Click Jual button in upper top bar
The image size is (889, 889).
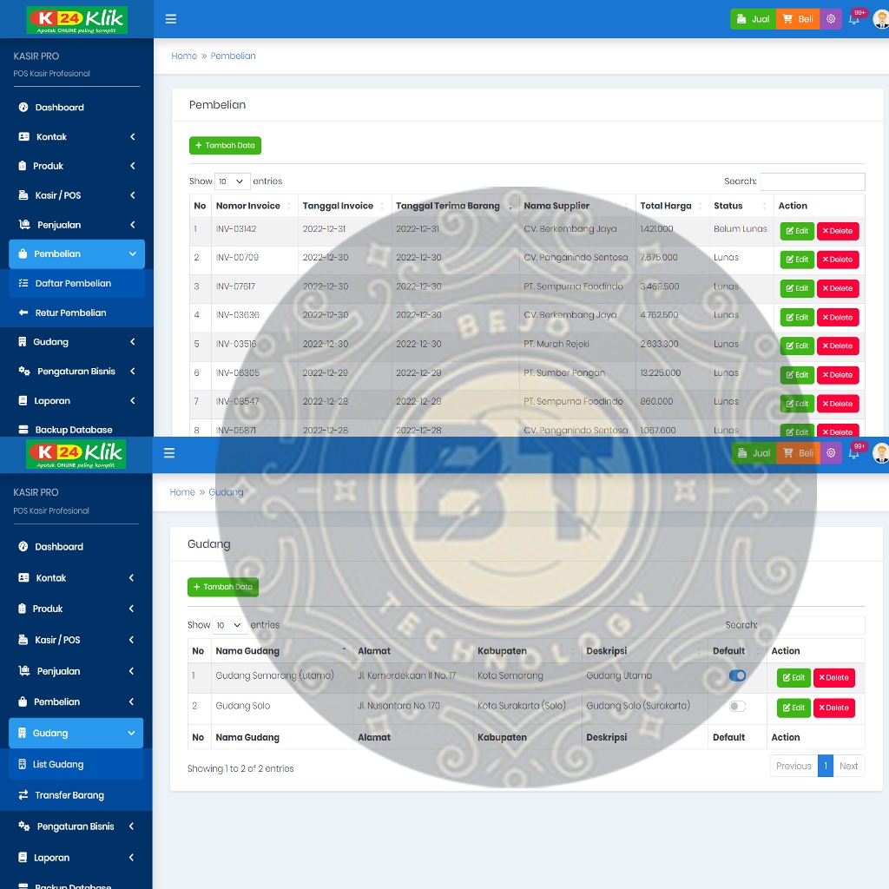tap(753, 19)
